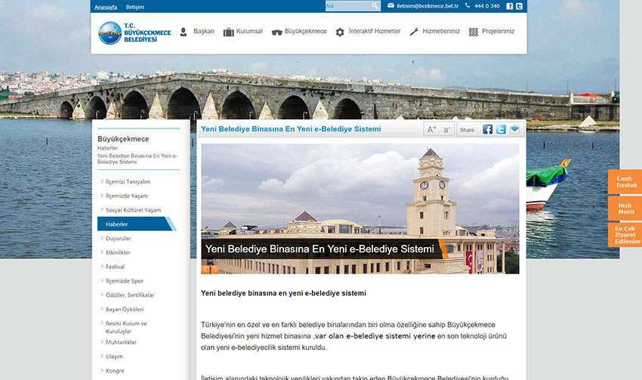This screenshot has width=642, height=380.
Task: Open the Büyükçekmece menu
Action: pos(305,31)
